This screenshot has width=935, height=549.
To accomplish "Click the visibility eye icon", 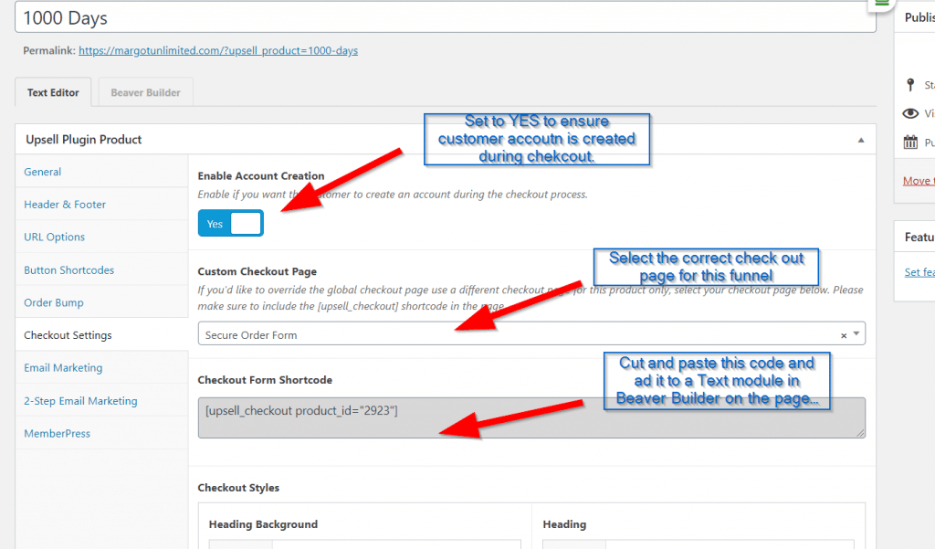I will (910, 114).
